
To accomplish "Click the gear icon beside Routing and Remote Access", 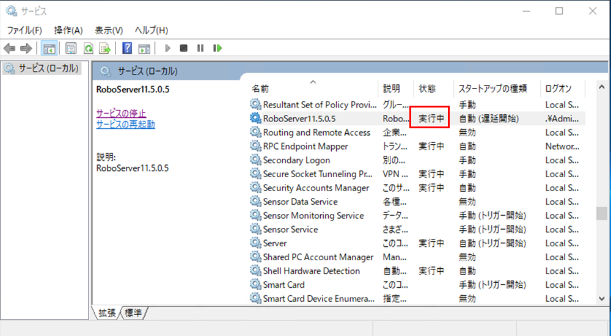I will point(255,132).
